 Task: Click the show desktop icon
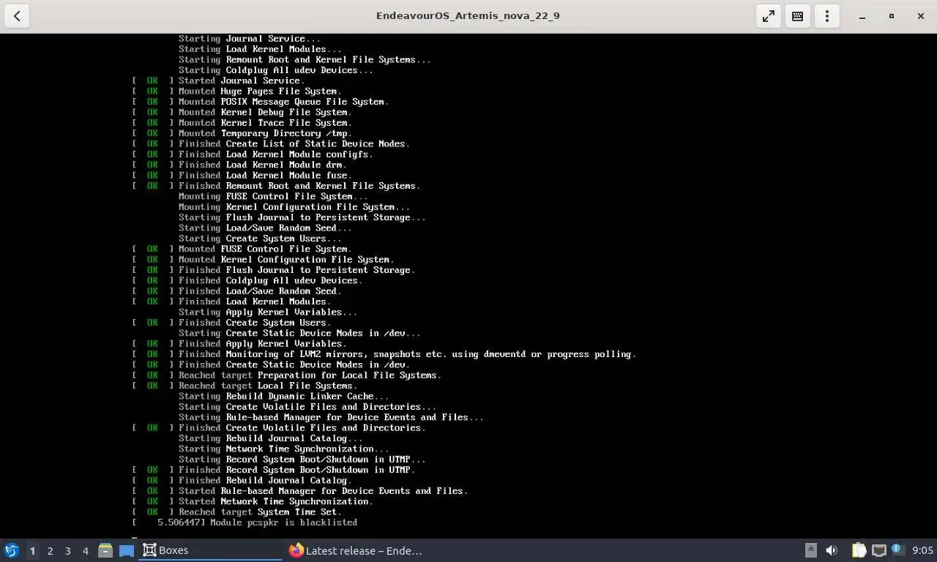127,550
